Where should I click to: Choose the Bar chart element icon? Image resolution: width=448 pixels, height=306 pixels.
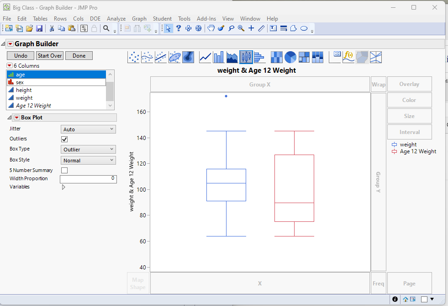pyautogui.click(x=219, y=57)
